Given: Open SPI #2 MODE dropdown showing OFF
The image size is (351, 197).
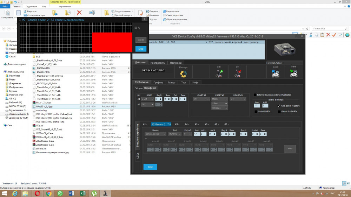Looking at the screenshot, I should [x=147, y=104].
